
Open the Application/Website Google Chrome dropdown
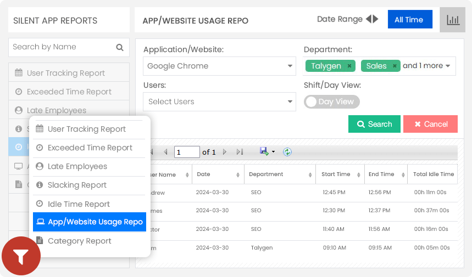click(219, 66)
